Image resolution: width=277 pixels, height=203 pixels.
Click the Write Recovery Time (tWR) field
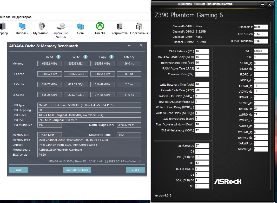[202, 84]
